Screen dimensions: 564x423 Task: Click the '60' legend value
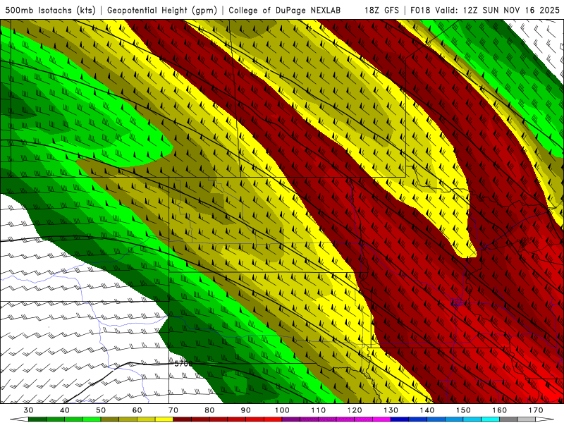click(137, 410)
